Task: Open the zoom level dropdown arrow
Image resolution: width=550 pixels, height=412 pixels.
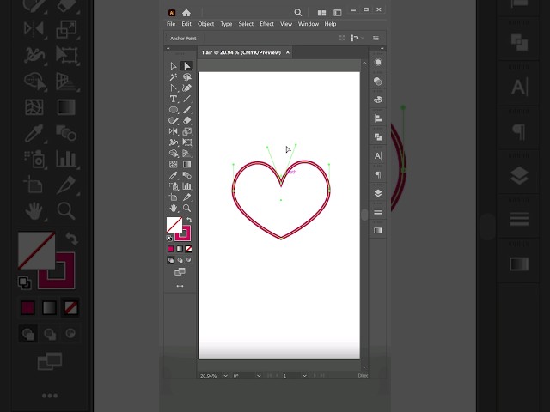Action: pos(225,376)
